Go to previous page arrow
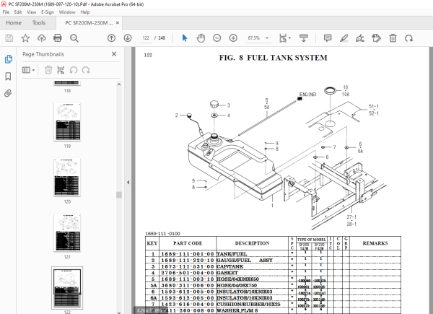 click(111, 38)
